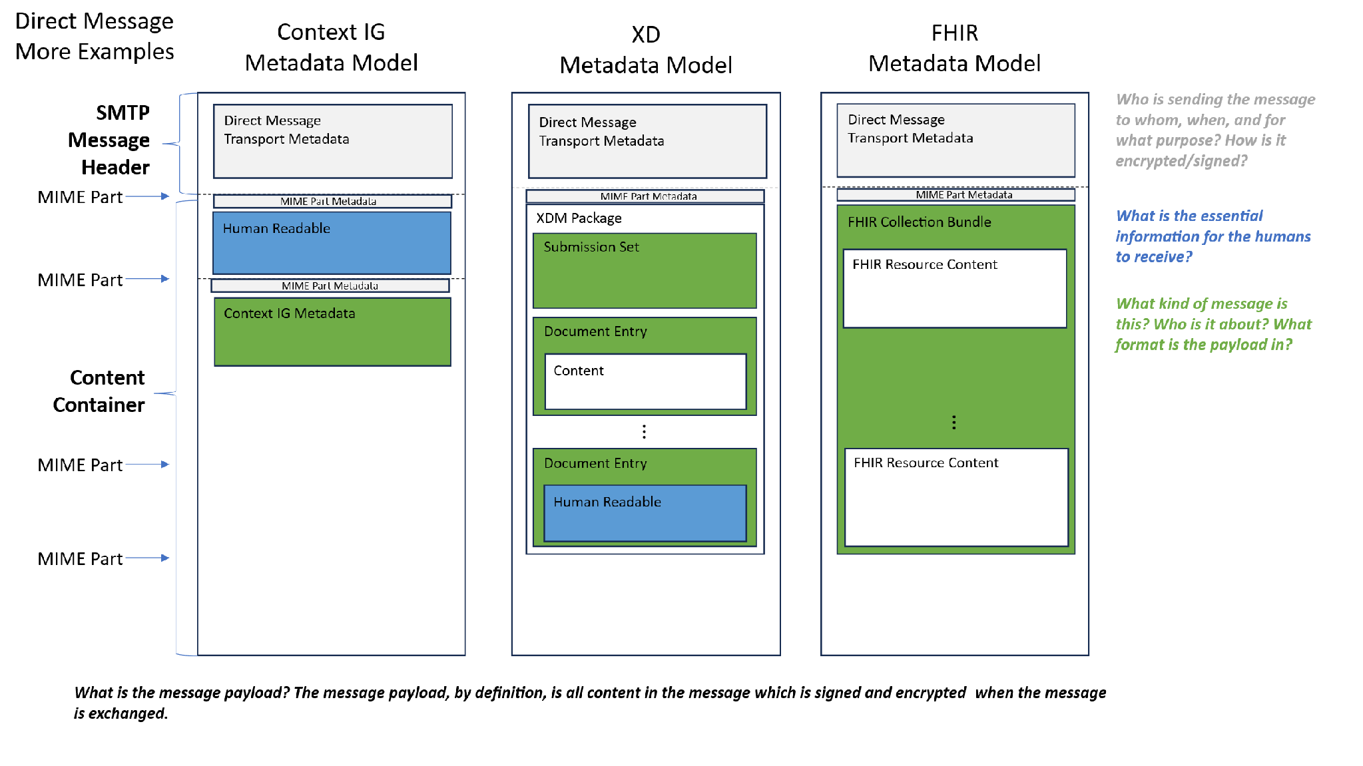
Task: Click the 'FHIR Collection Bundle' label
Action: click(919, 222)
